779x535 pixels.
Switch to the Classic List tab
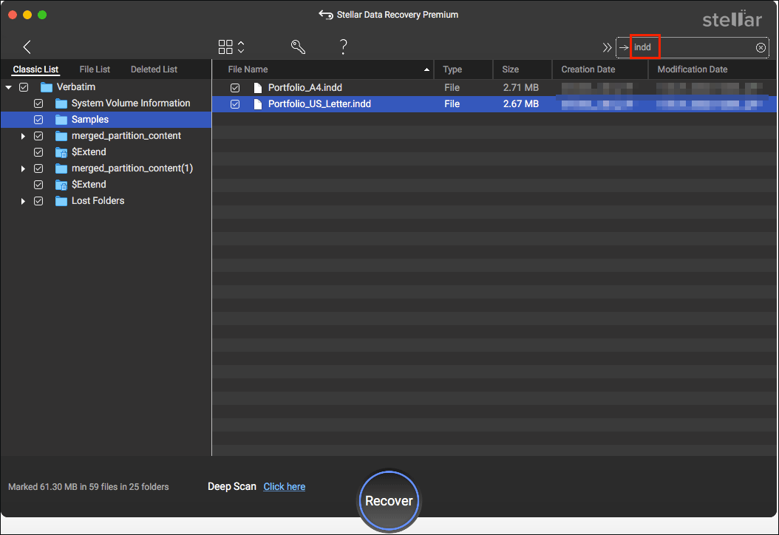pyautogui.click(x=35, y=69)
